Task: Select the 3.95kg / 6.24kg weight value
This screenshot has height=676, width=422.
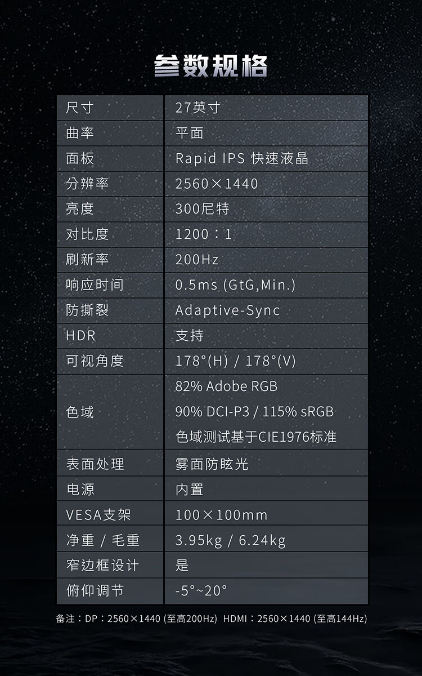Action: 230,540
